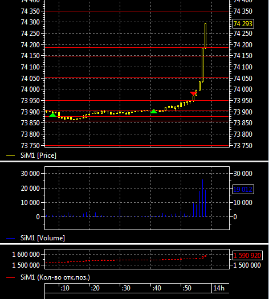Click 74 100 on the right price axis

click(243, 67)
